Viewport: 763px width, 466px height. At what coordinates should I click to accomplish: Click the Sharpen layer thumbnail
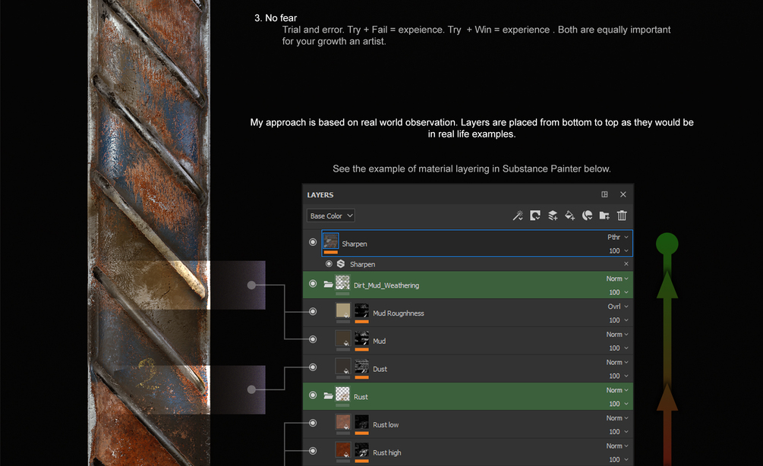(x=331, y=241)
